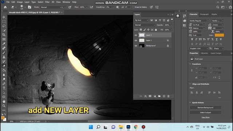Image resolution: width=233 pixels, height=131 pixels.
Task: Click the add layer mask icon
Action: pyautogui.click(x=150, y=96)
